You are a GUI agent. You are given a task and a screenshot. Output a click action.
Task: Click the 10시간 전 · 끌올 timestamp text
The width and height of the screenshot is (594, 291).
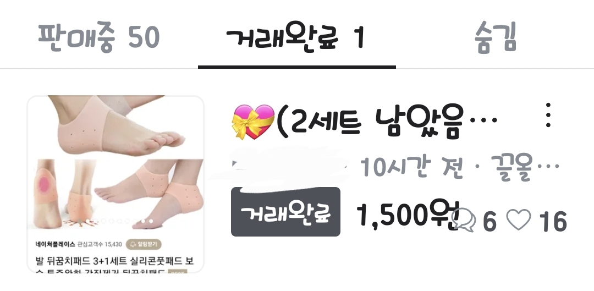click(x=459, y=167)
